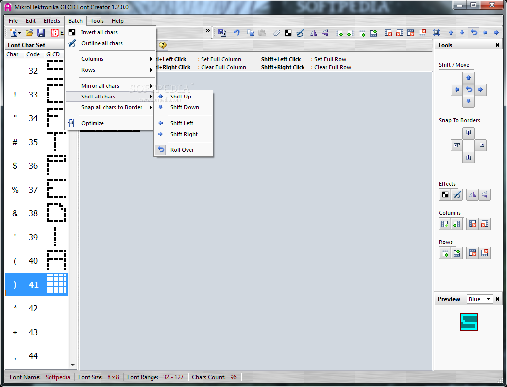Click the yellow help question mark icon
The height and width of the screenshot is (387, 507).
click(x=163, y=45)
